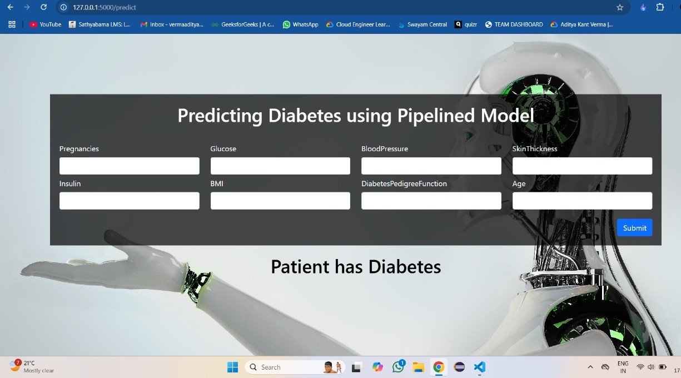Click the Windows Start button
Image resolution: width=681 pixels, height=378 pixels.
[232, 367]
